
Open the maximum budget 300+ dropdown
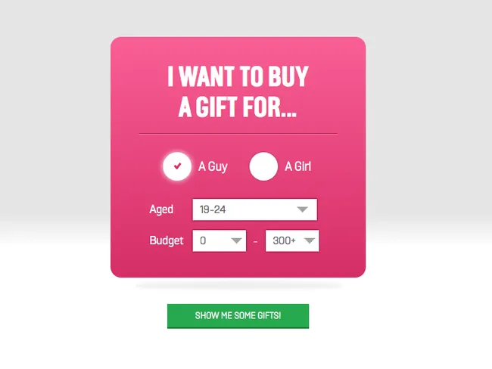pos(292,240)
